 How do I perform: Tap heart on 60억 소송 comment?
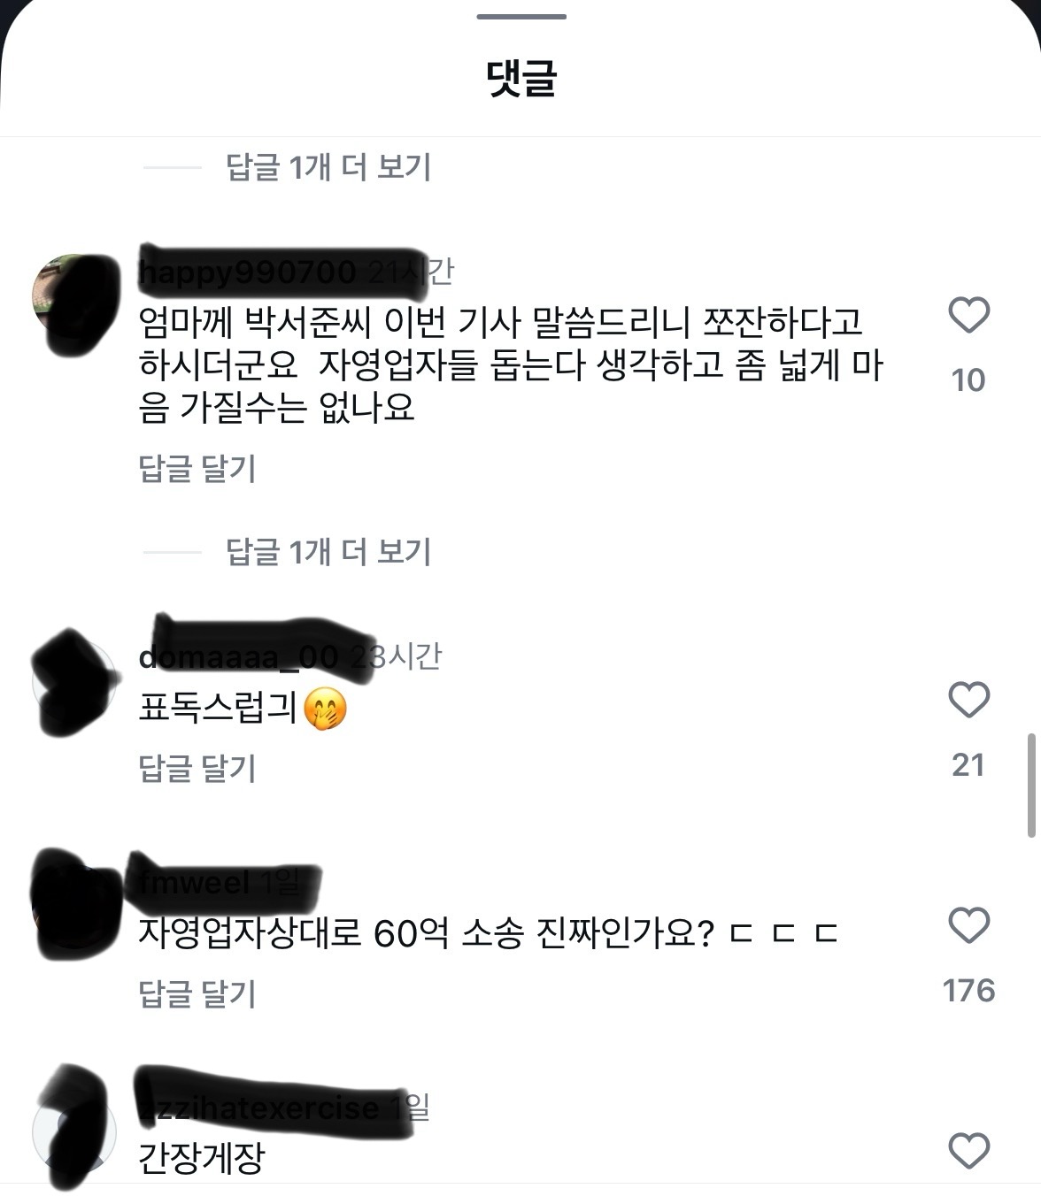(x=968, y=925)
